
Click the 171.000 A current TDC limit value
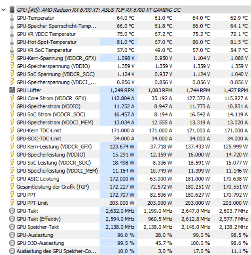tap(122, 131)
